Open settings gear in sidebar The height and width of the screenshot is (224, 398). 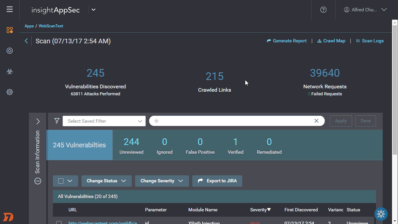[x=10, y=92]
